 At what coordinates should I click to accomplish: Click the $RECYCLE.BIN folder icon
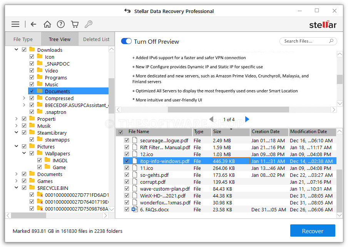[32, 188]
